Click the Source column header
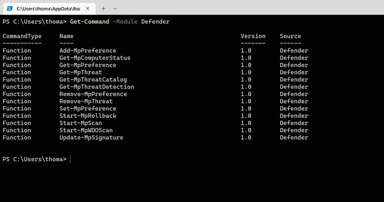The height and width of the screenshot is (202, 384). click(x=290, y=36)
